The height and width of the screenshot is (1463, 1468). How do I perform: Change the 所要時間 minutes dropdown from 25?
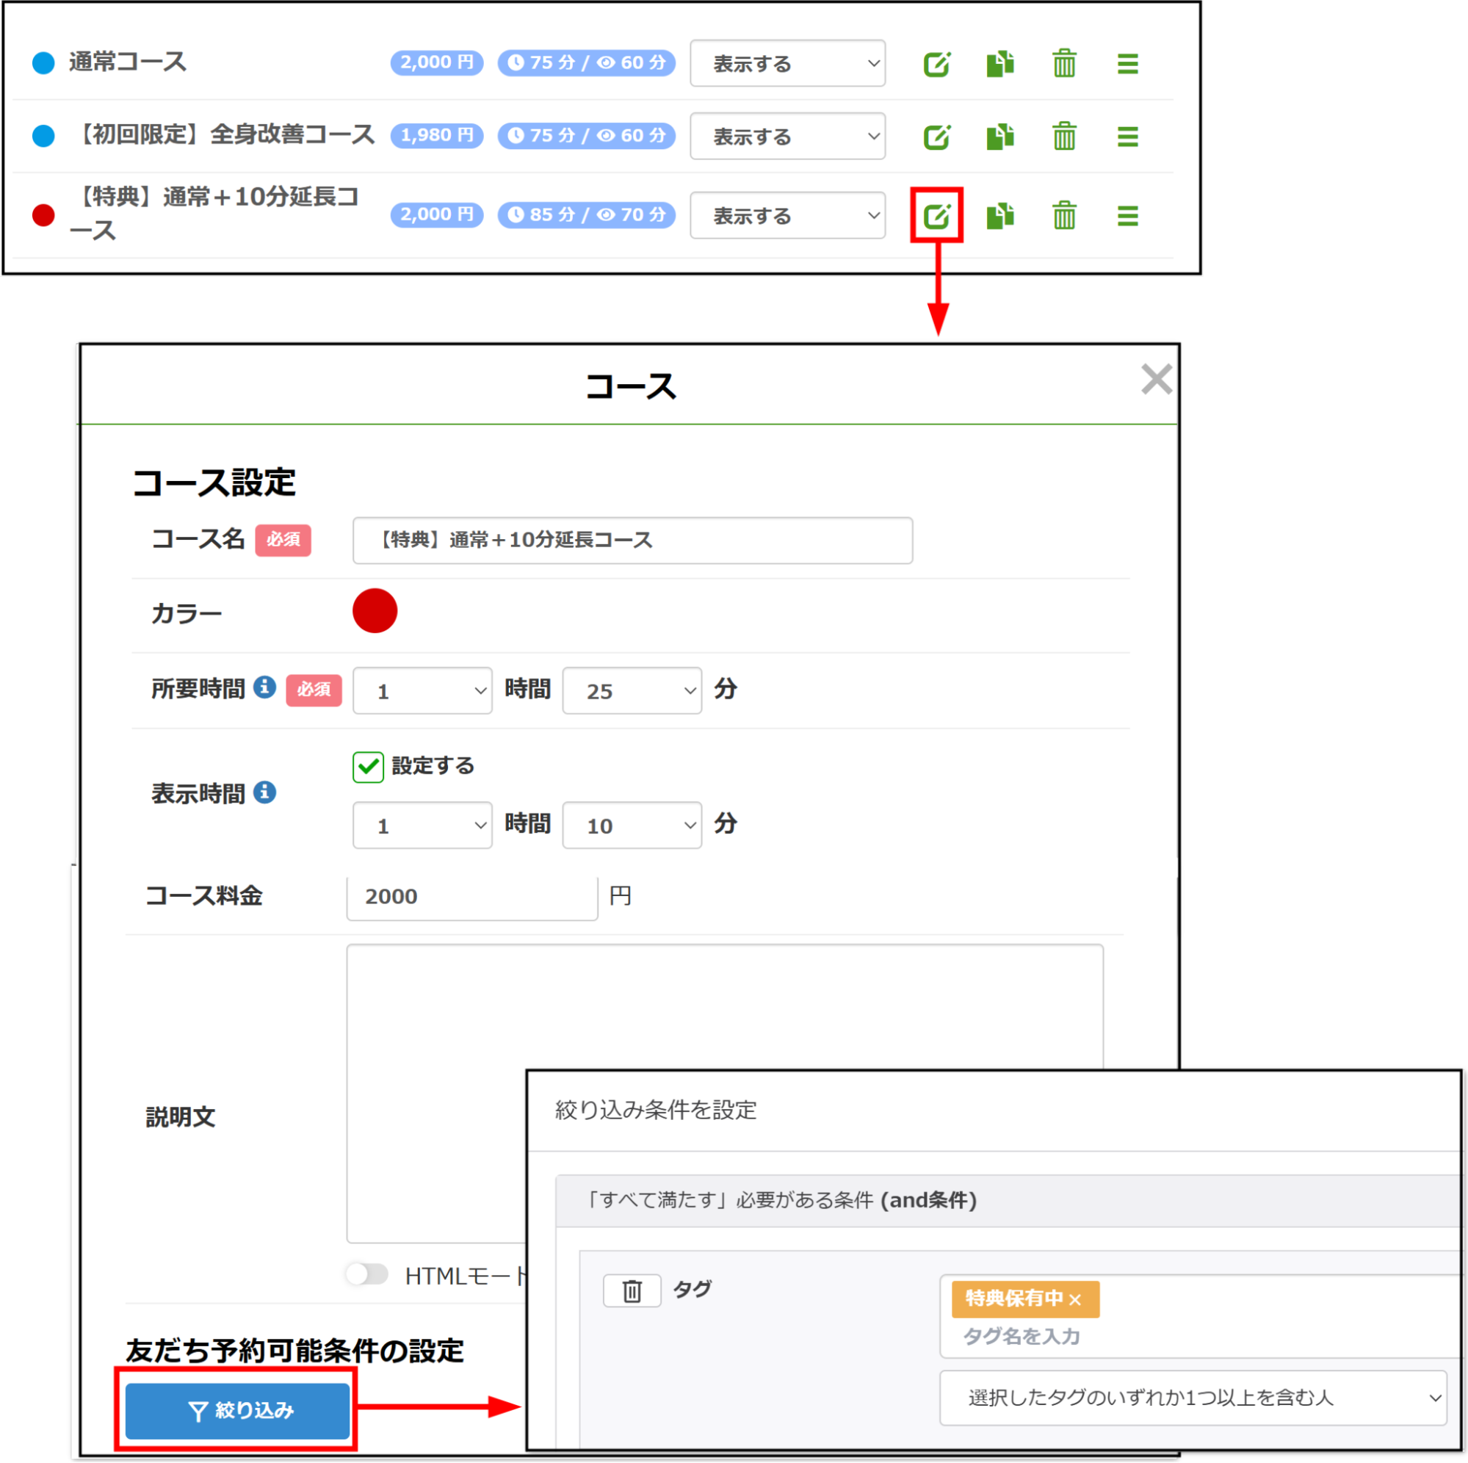click(632, 690)
